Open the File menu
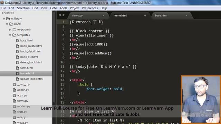 coord(4,8)
